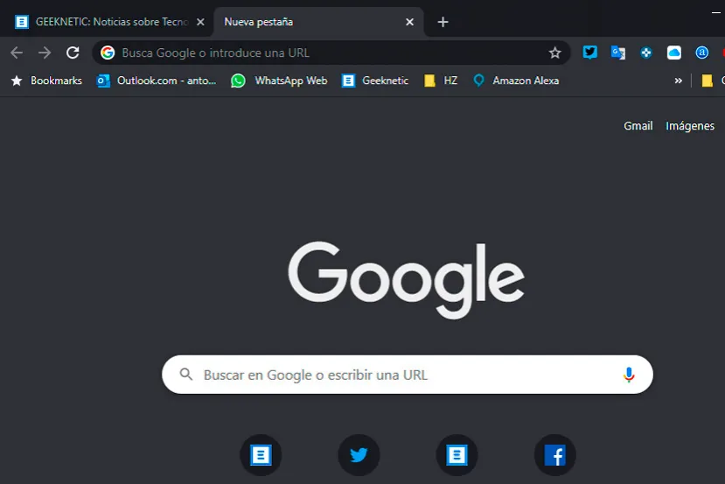725x484 pixels.
Task: Bookmark this page with the star icon
Action: pos(554,53)
